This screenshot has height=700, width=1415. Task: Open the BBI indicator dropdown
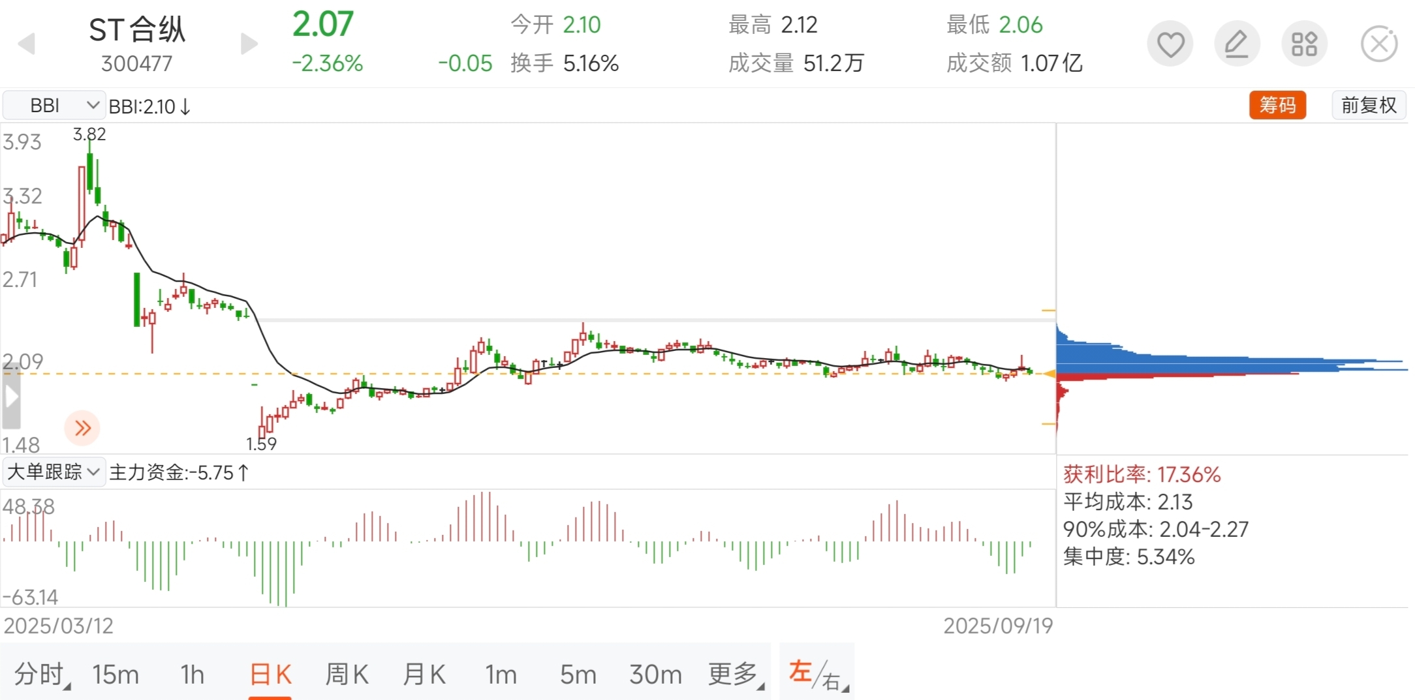point(54,105)
